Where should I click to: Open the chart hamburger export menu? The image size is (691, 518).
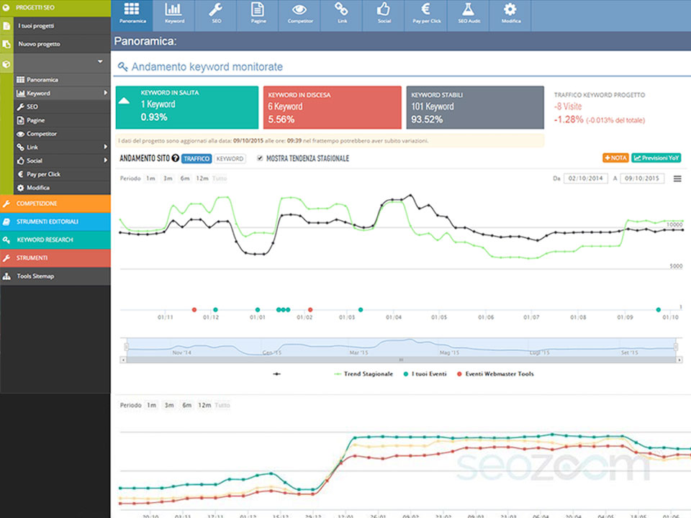pyautogui.click(x=677, y=178)
